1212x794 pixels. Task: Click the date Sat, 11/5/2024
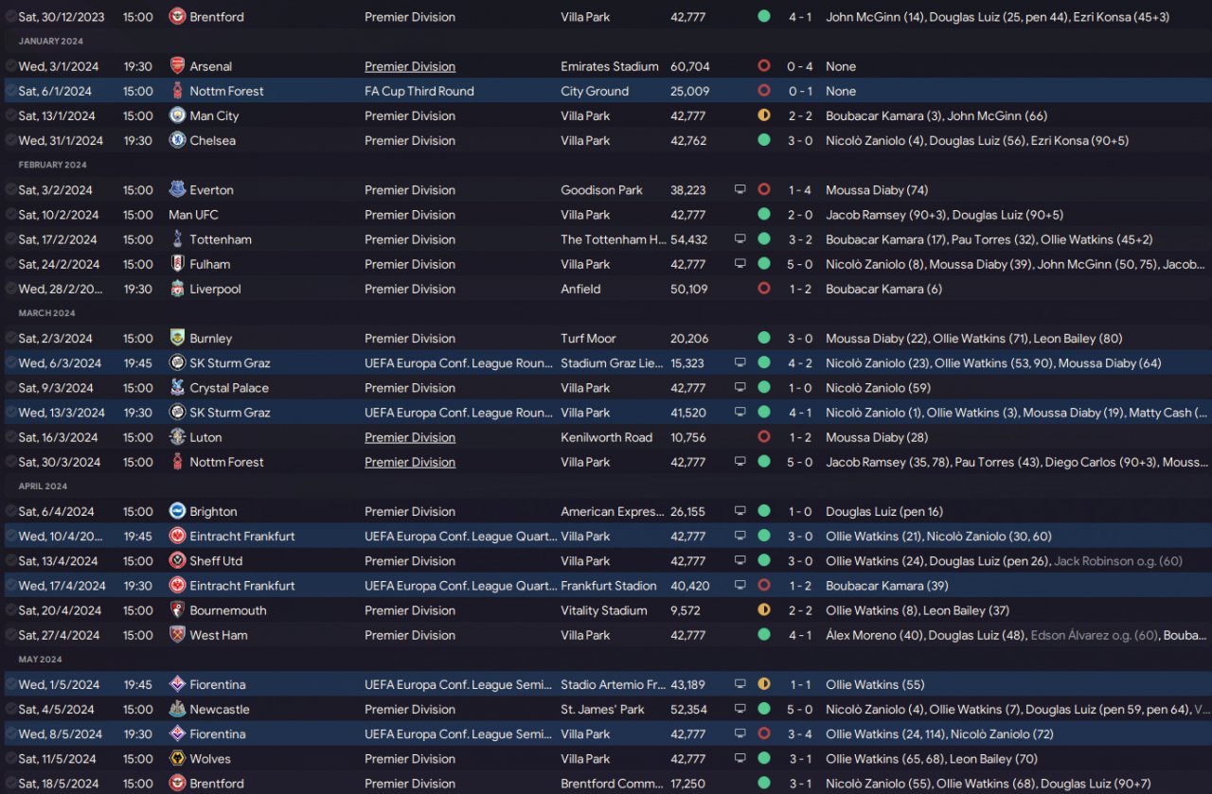(58, 758)
